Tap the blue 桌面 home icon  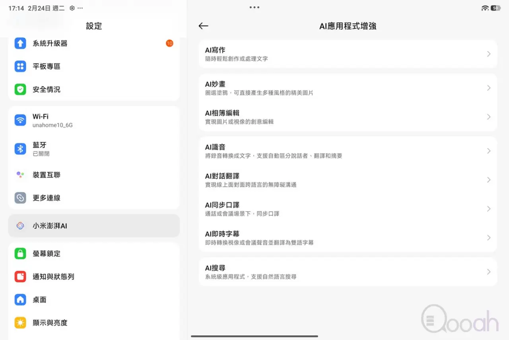[20, 300]
